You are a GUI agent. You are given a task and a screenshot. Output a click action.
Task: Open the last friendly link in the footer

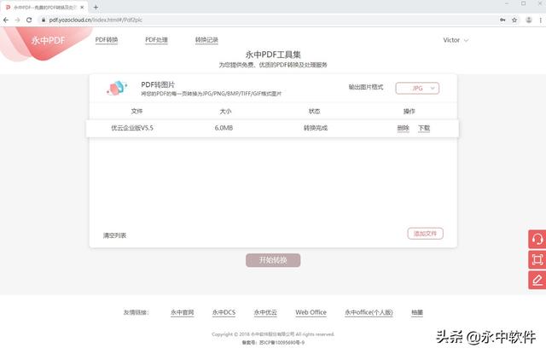[x=417, y=312]
